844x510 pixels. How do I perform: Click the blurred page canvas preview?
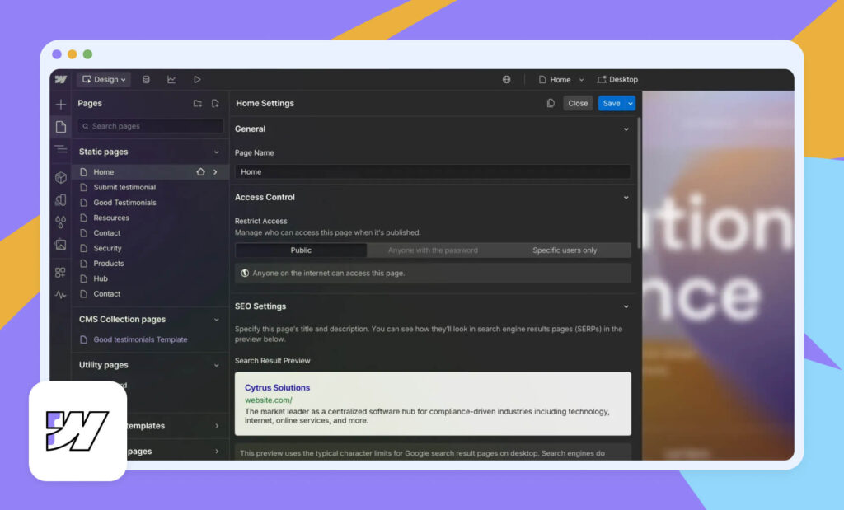point(718,275)
